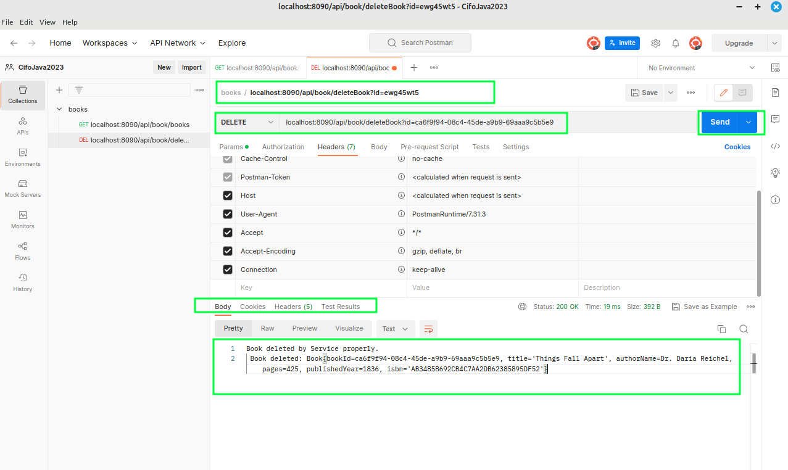Click the request URL field
Screen dimensions: 788x470
point(487,122)
